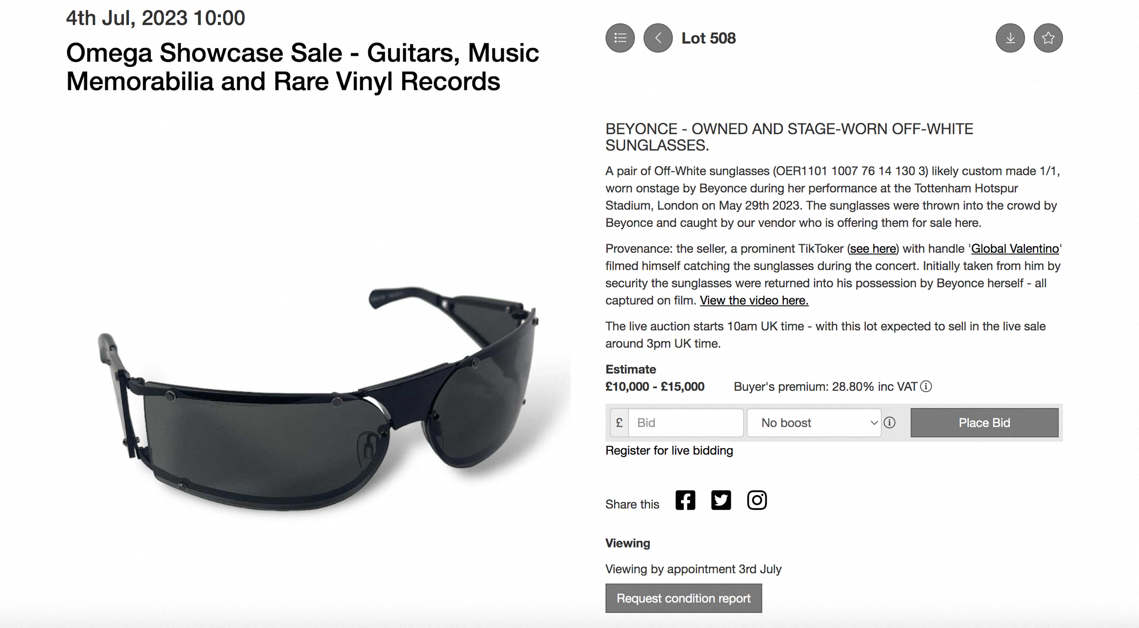Open Register for live bidding link
The height and width of the screenshot is (628, 1139).
669,450
